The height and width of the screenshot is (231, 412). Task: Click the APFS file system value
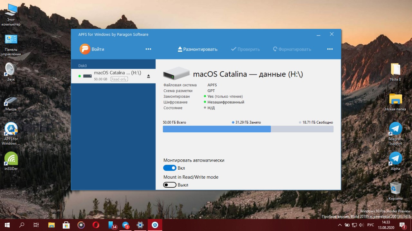(x=212, y=85)
